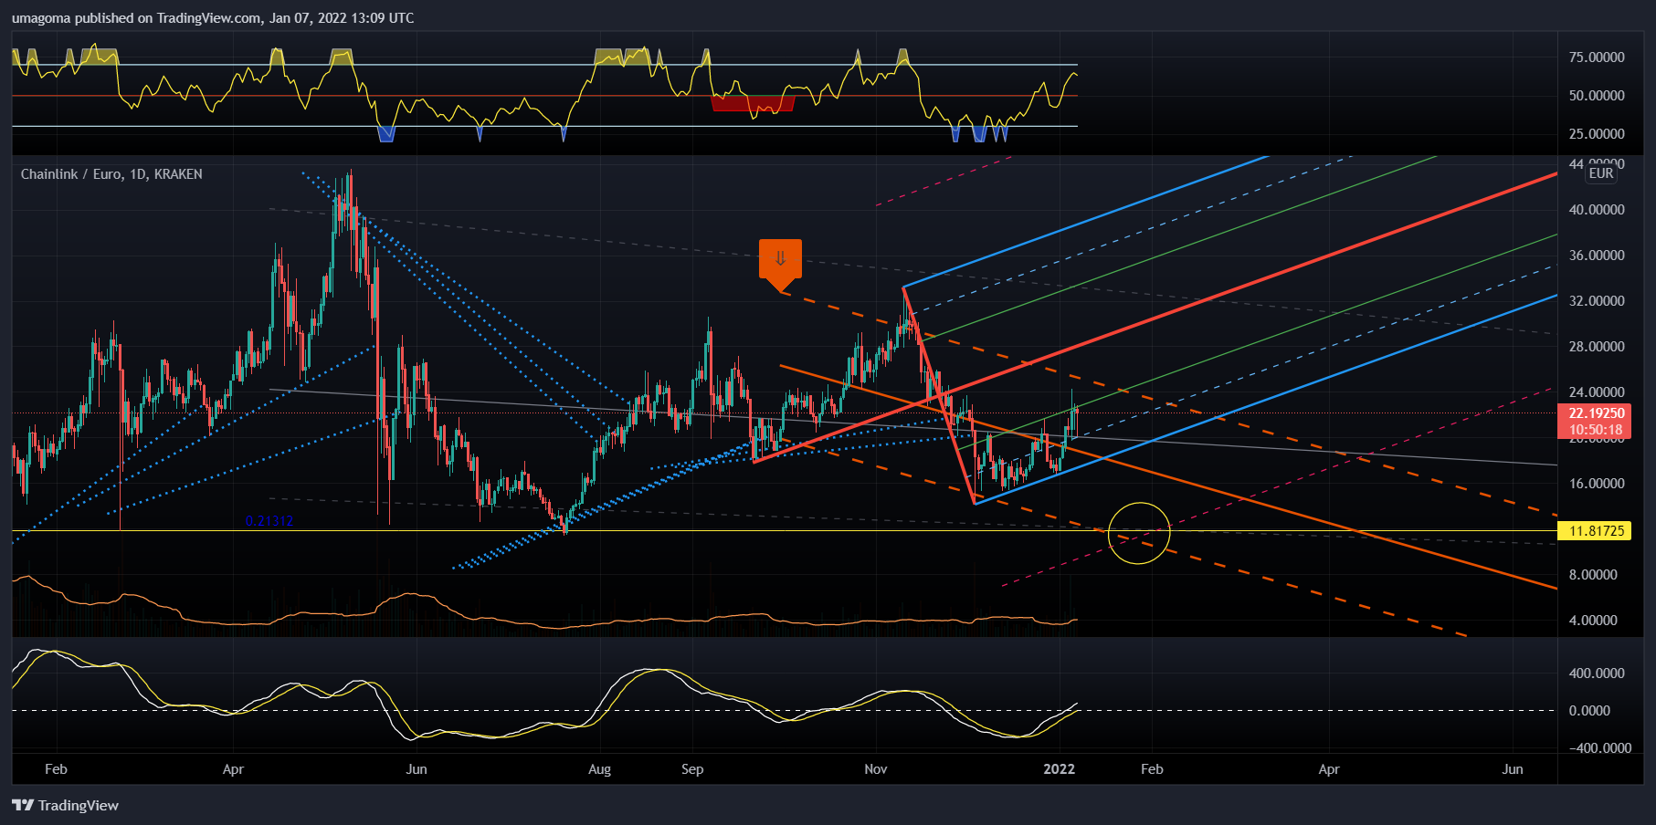Screen dimensions: 1656x825
Task: Click the Aug label on time axis
Action: click(x=599, y=768)
